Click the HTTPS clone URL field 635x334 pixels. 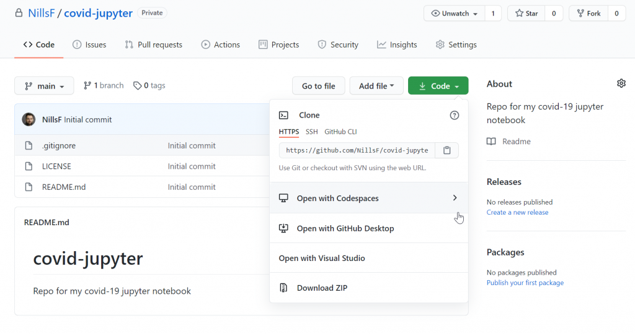click(x=357, y=150)
